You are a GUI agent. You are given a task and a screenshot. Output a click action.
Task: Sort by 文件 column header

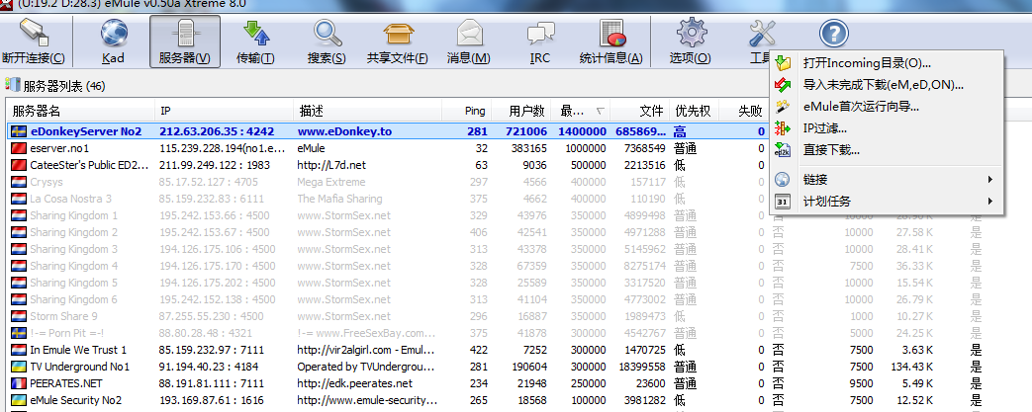pyautogui.click(x=640, y=111)
